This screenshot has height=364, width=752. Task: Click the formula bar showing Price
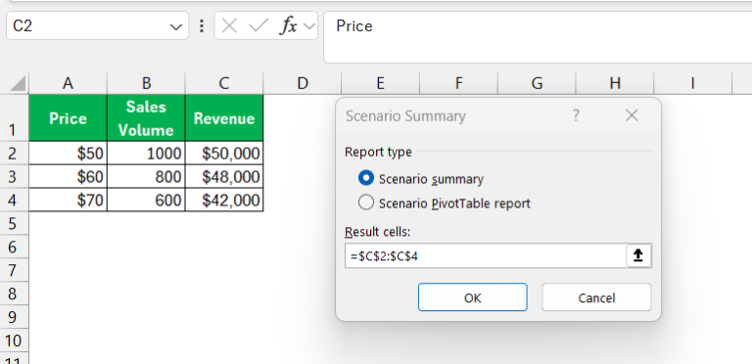coord(538,37)
